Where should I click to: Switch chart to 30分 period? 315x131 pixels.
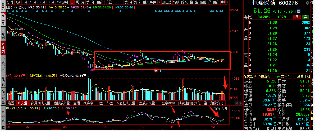tap(42, 2)
